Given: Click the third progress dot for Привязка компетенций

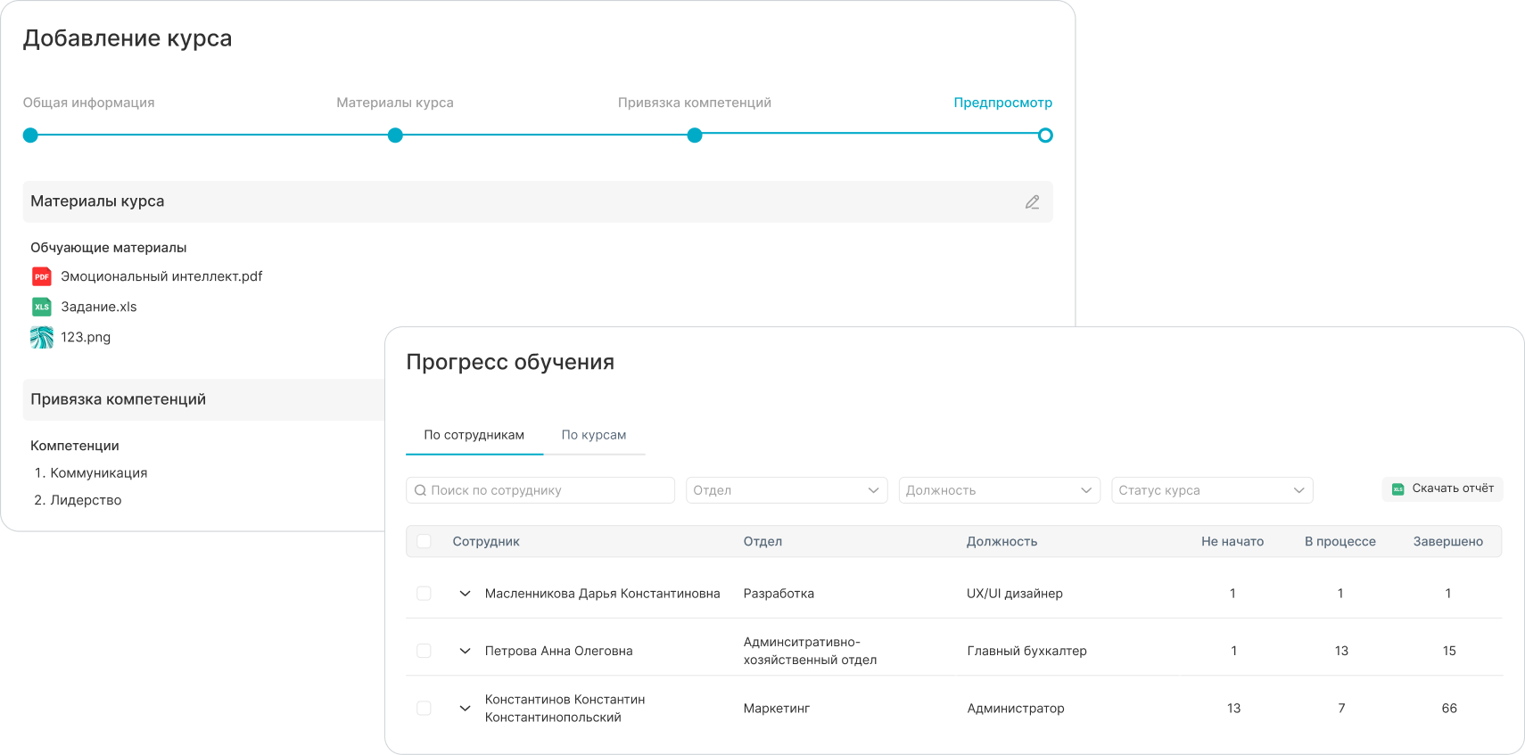Looking at the screenshot, I should (695, 135).
